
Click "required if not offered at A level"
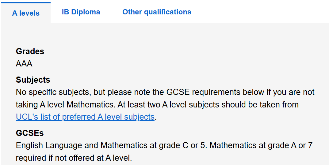coord(74,158)
